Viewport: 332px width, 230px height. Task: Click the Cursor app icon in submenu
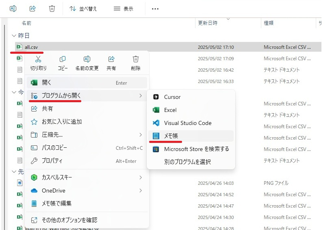click(156, 97)
